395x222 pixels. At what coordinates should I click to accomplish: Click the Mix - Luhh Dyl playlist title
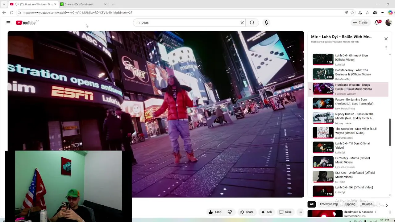point(341,37)
